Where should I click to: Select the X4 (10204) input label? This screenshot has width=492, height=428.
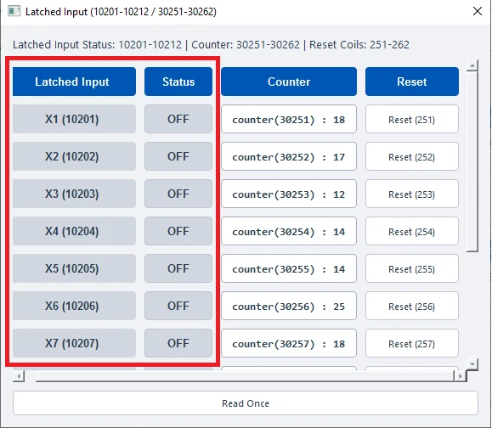(75, 231)
